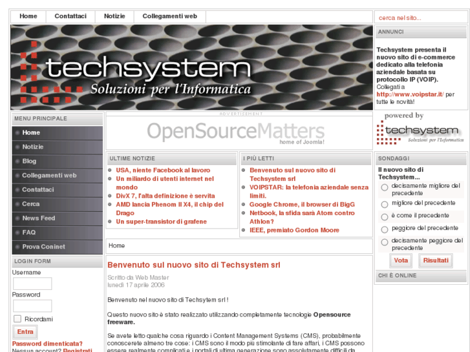The height and width of the screenshot is (352, 470).
Task: Open the voipstar.it link in Annunci
Action: click(x=410, y=94)
